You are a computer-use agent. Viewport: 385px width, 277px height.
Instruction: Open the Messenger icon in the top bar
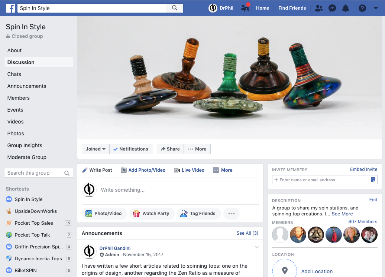(x=332, y=8)
